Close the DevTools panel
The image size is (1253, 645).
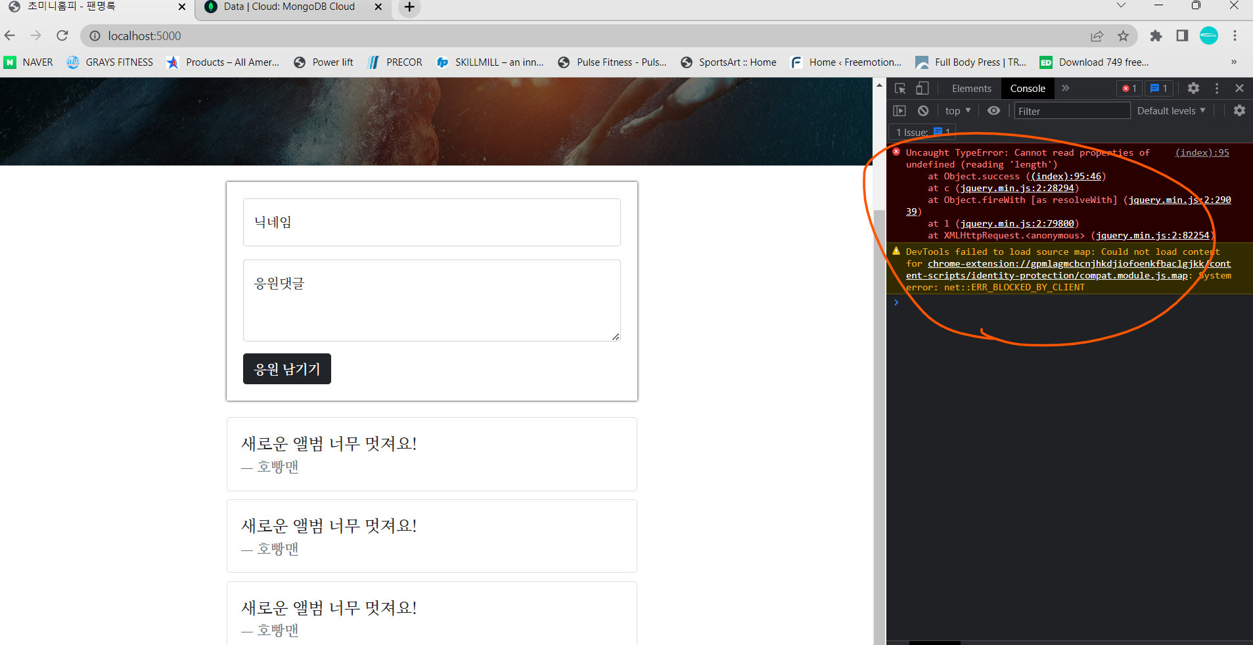(1239, 89)
